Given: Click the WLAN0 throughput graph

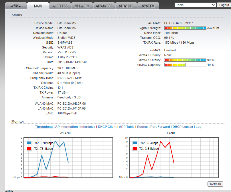Looking at the screenshot, I should pyautogui.click(x=68, y=157).
